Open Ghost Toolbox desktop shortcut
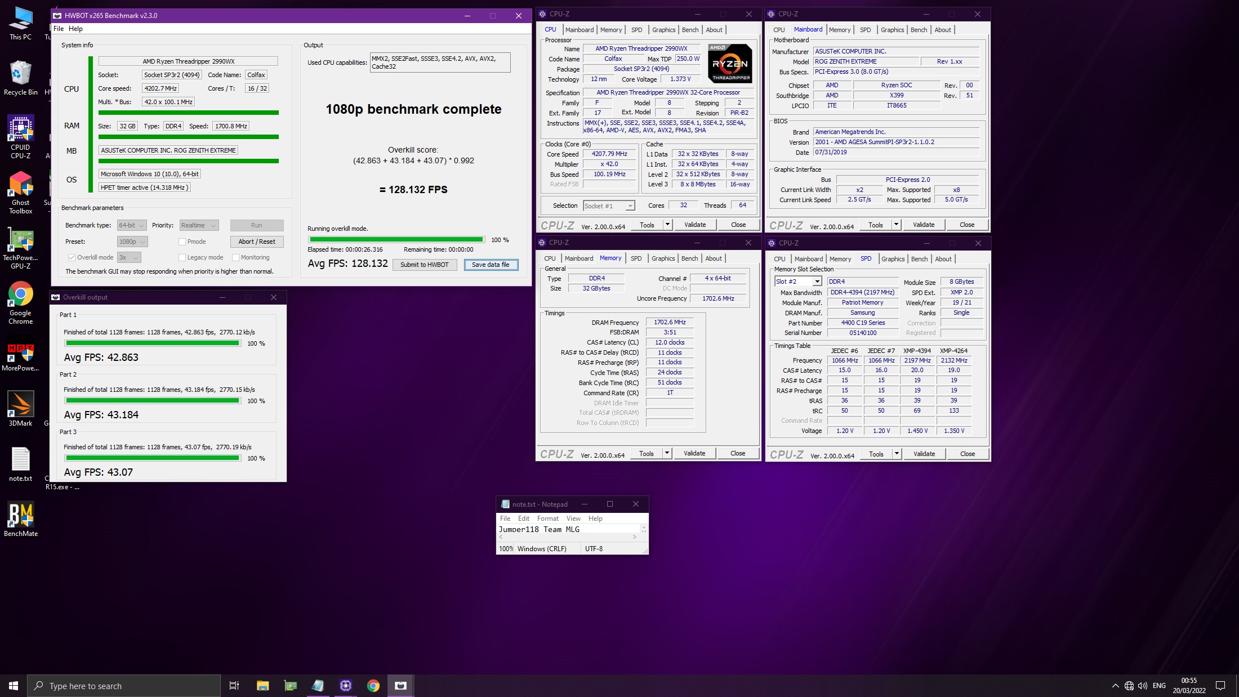 pos(20,193)
